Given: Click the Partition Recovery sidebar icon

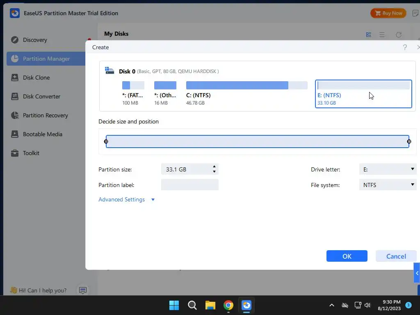Looking at the screenshot, I should click(x=15, y=115).
